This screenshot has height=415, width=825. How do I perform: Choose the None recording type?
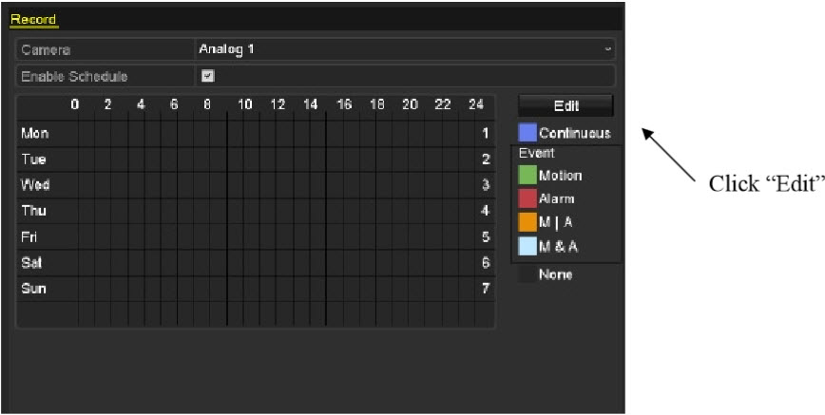click(528, 274)
